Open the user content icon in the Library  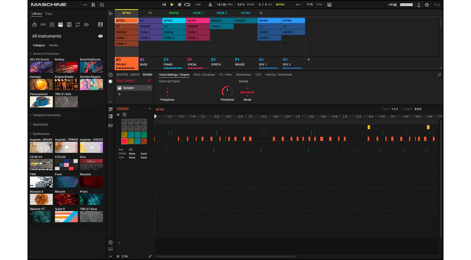100,25
